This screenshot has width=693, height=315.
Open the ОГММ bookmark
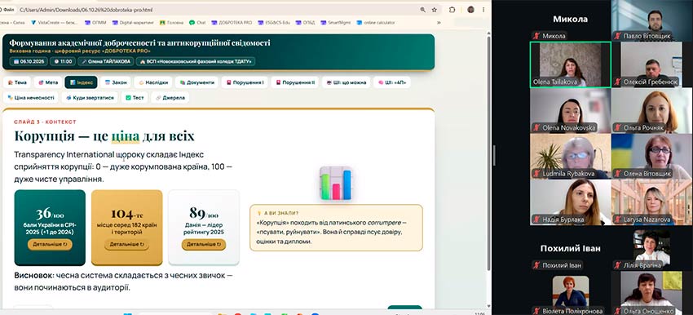tap(95, 23)
